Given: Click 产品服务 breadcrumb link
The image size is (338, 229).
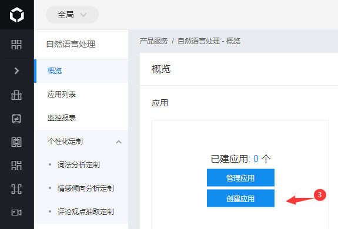Looking at the screenshot, I should tap(153, 41).
